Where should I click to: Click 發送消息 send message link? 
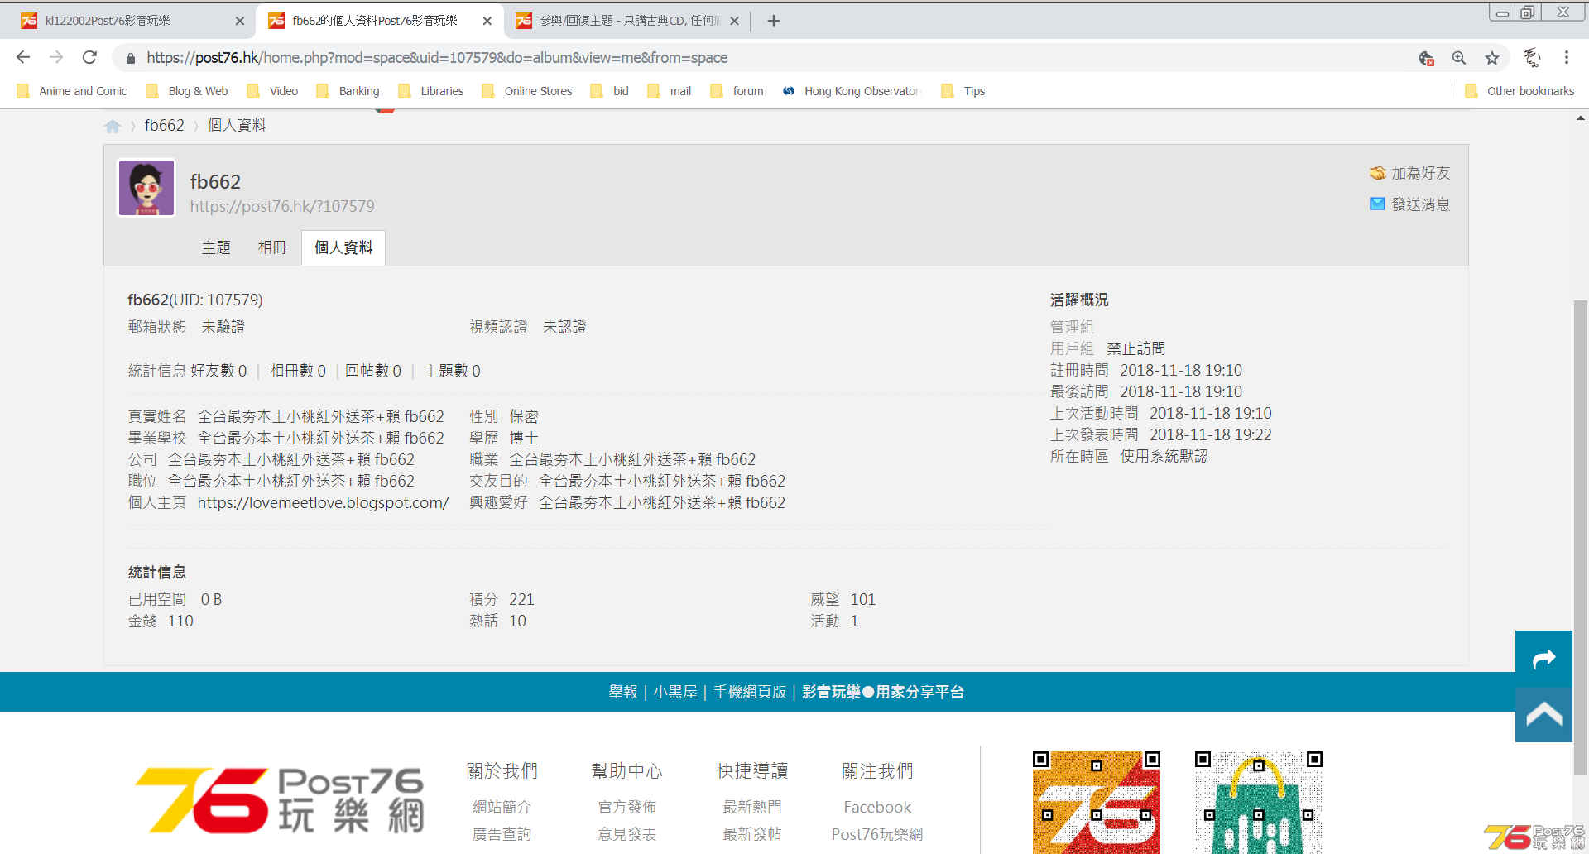click(1420, 204)
